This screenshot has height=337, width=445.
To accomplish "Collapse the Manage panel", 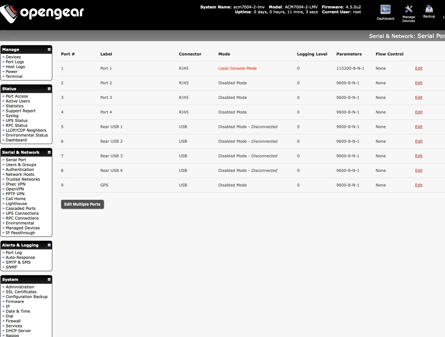I will 49,49.
